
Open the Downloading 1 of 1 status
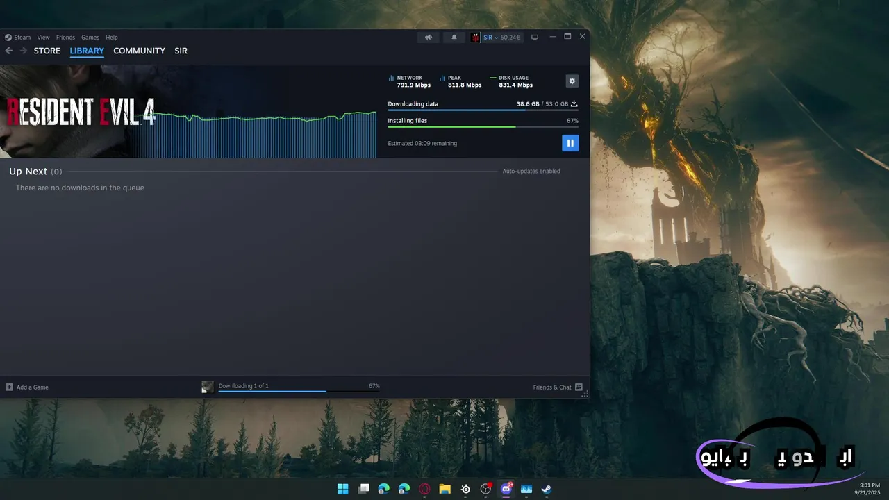pyautogui.click(x=244, y=386)
